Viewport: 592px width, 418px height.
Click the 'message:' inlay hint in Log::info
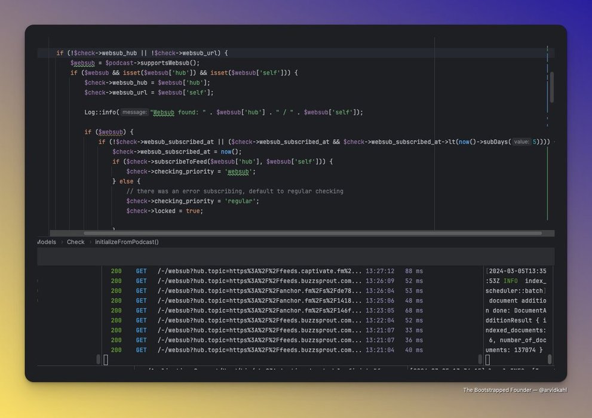coord(134,112)
